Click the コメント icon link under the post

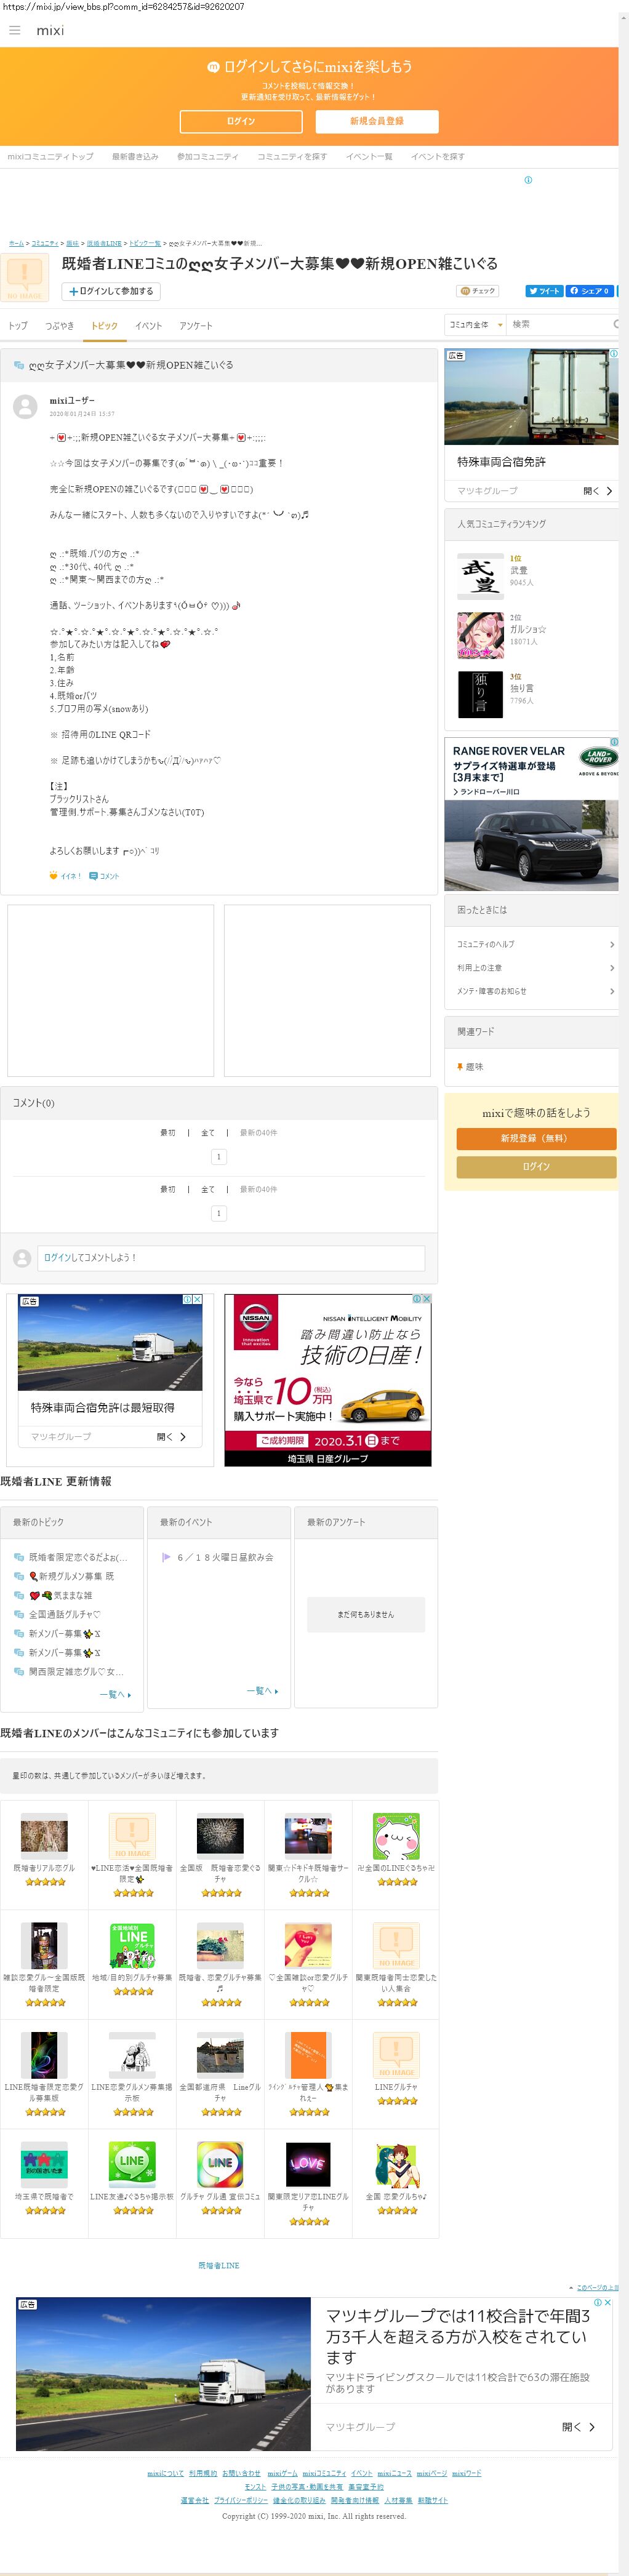104,876
